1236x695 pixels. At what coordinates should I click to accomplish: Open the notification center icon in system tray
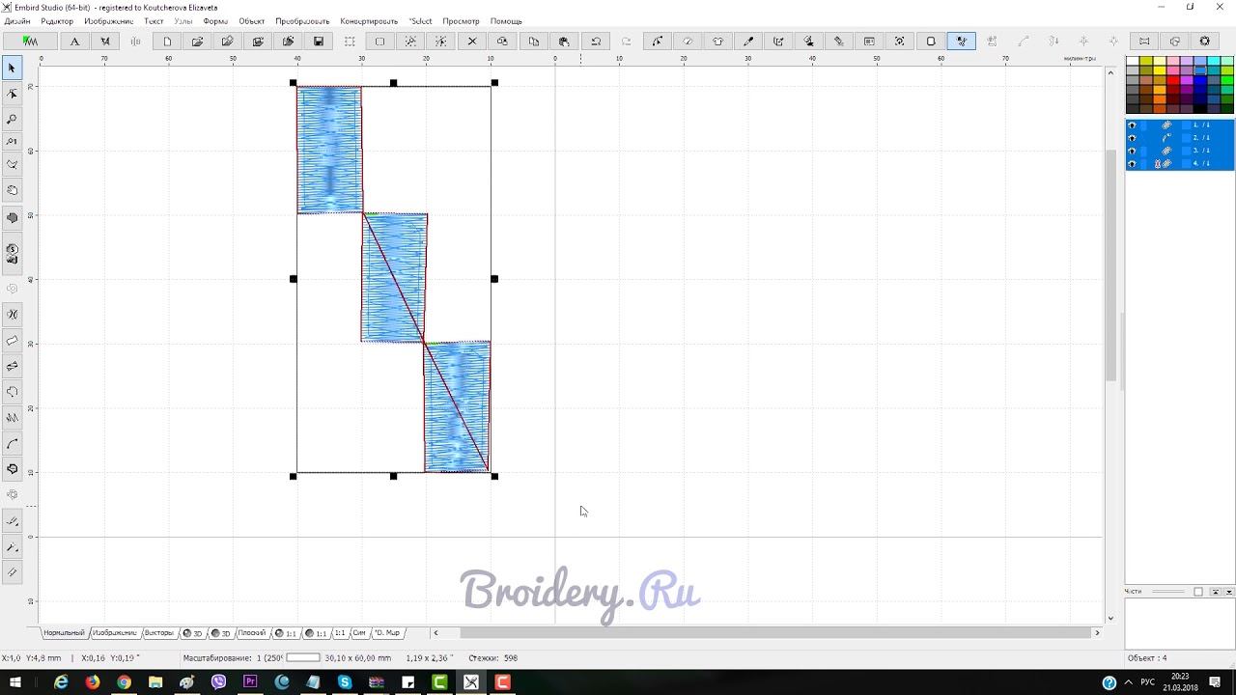click(x=1215, y=682)
